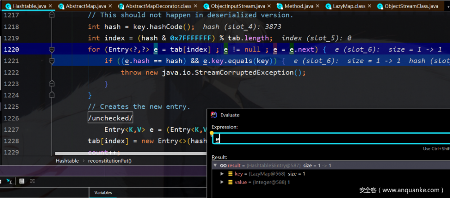Open the Variables debugger tab
Image resolution: width=450 pixels, height=198 pixels.
point(103,193)
